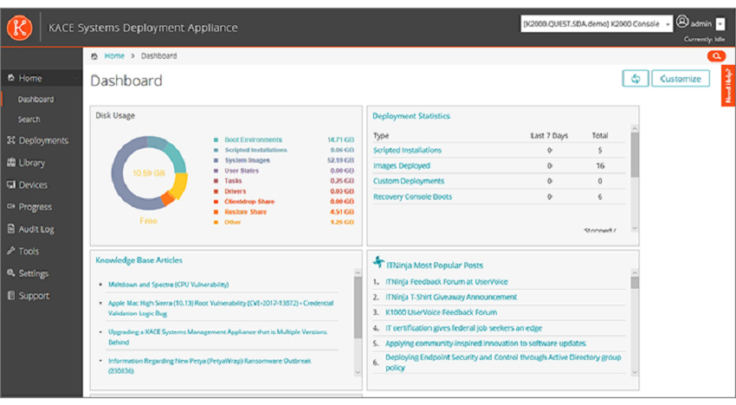Image resolution: width=736 pixels, height=405 pixels.
Task: Click the Dashboard refresh icon button
Action: coord(636,79)
